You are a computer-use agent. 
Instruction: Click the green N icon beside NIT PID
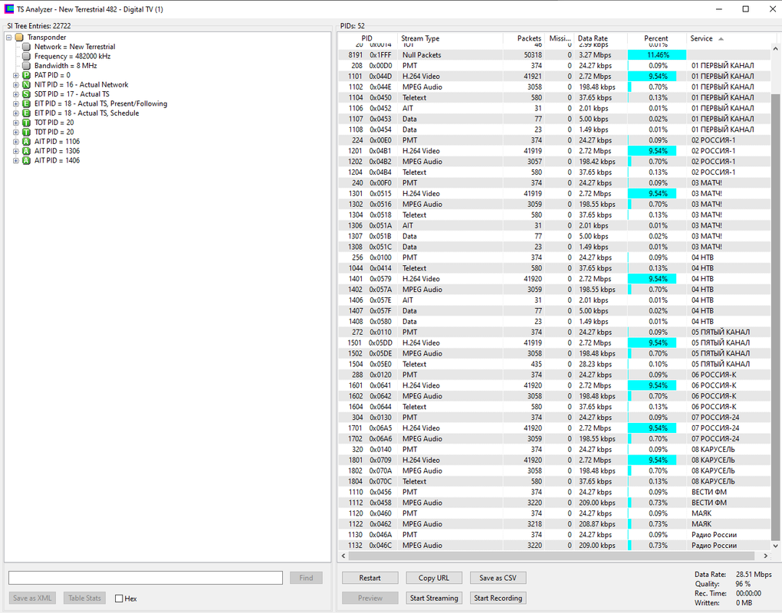(x=26, y=85)
